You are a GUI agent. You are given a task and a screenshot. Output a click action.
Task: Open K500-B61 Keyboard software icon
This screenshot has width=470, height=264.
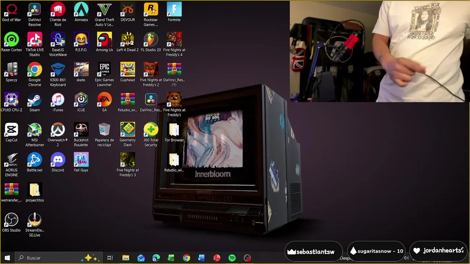58,75
